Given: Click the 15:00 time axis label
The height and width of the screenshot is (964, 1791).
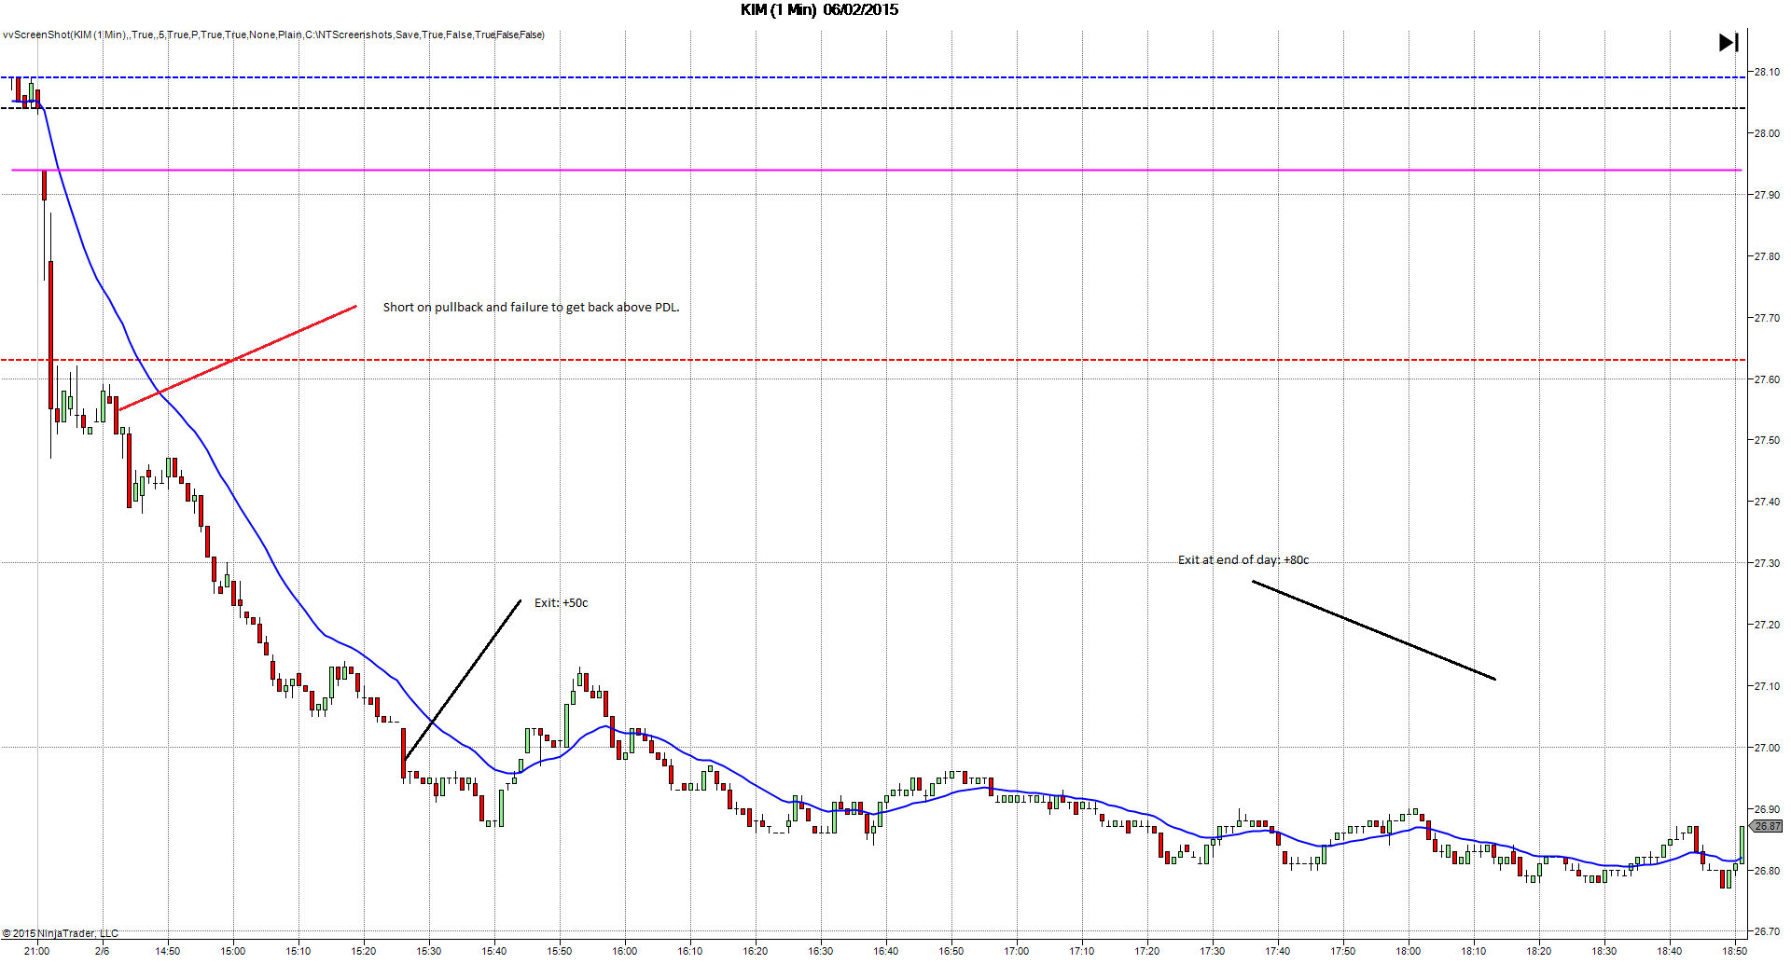Looking at the screenshot, I should point(233,951).
